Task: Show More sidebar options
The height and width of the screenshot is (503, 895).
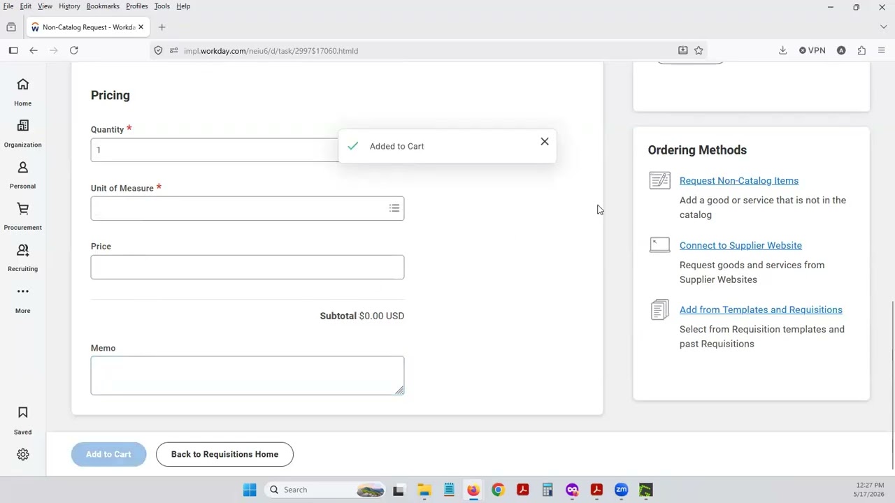Action: click(x=22, y=299)
